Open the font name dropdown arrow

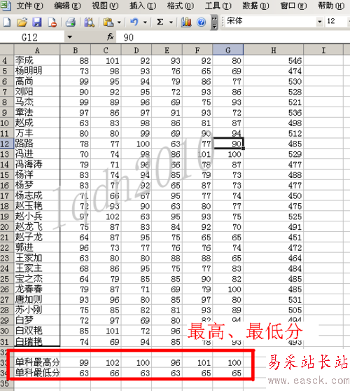320,22
